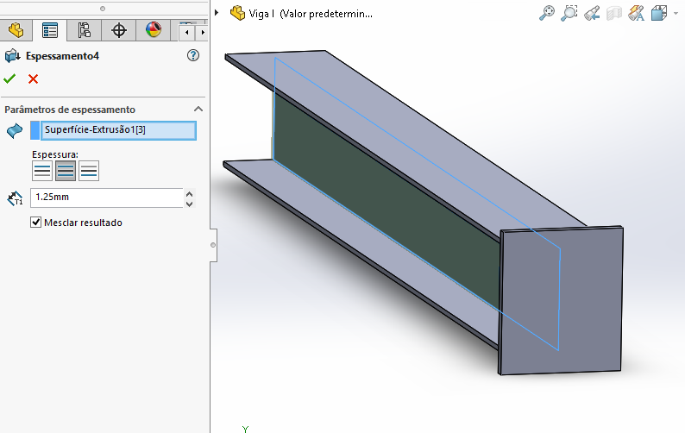
Task: Select the Zoom to Area tool
Action: [569, 13]
